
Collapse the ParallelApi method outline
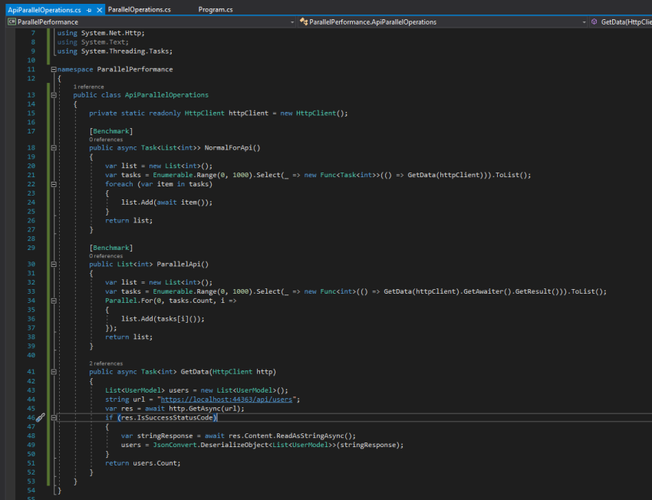[54, 264]
